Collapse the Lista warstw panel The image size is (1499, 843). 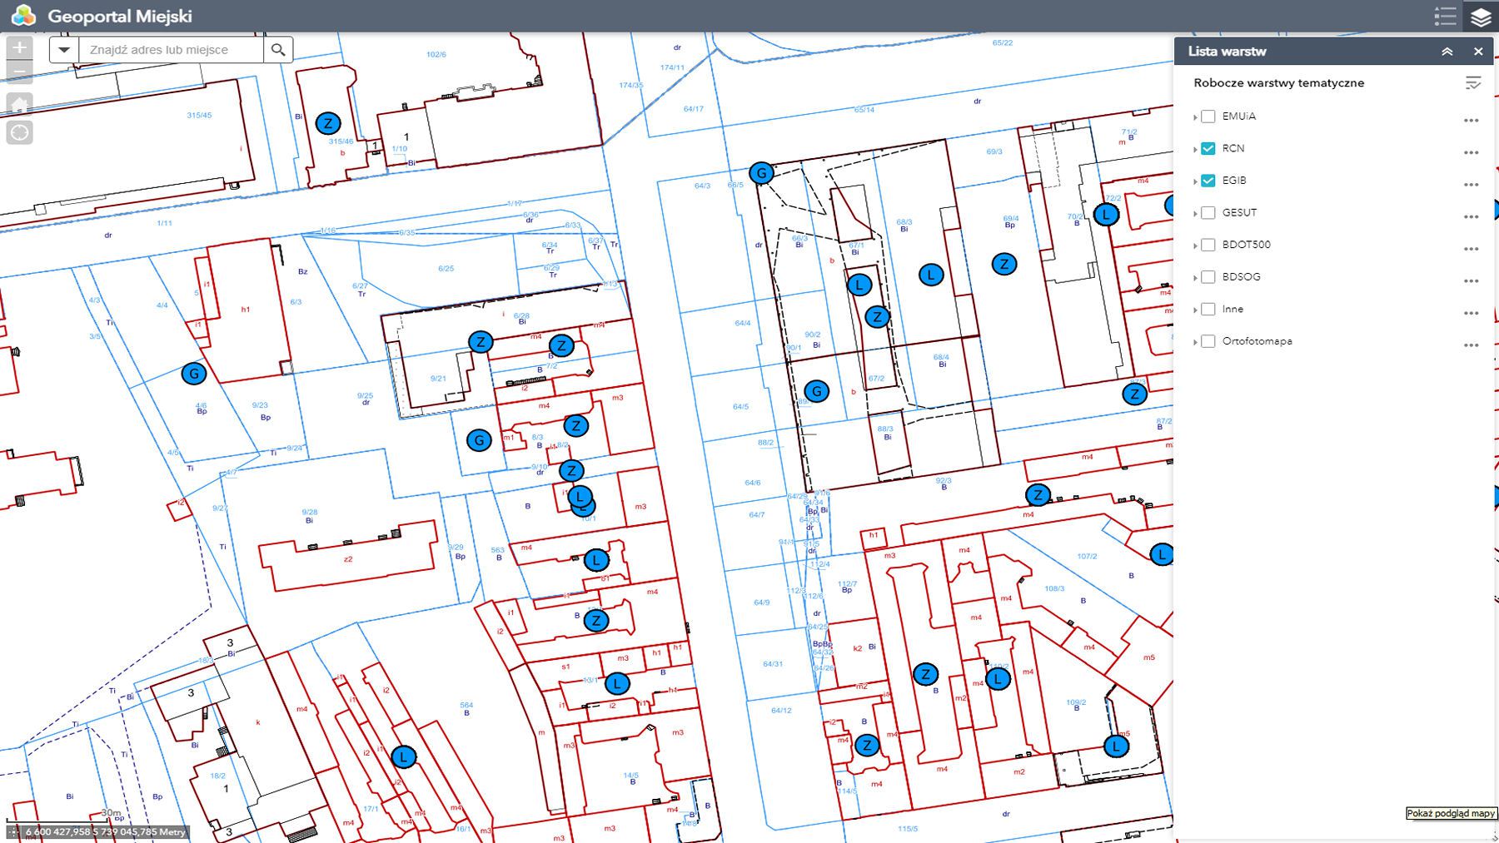(x=1447, y=52)
